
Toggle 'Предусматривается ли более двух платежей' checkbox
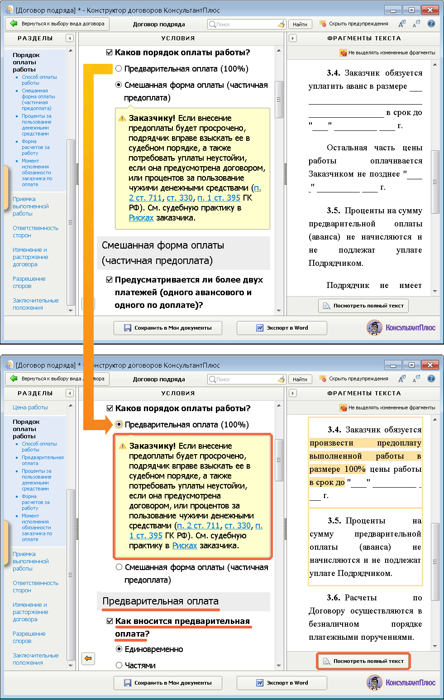pos(109,280)
